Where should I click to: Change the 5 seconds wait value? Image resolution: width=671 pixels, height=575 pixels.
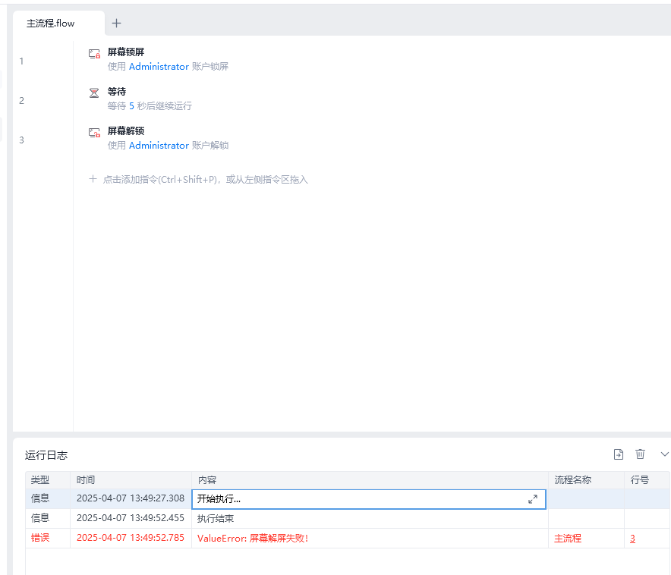(131, 106)
